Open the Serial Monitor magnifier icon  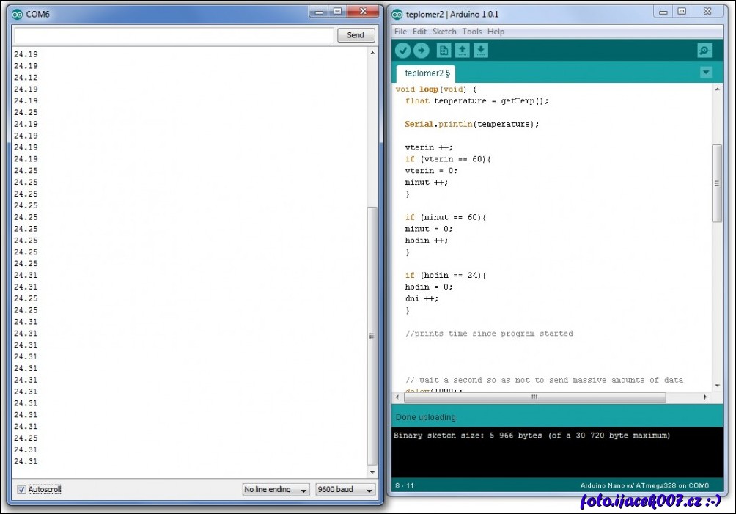tap(704, 50)
